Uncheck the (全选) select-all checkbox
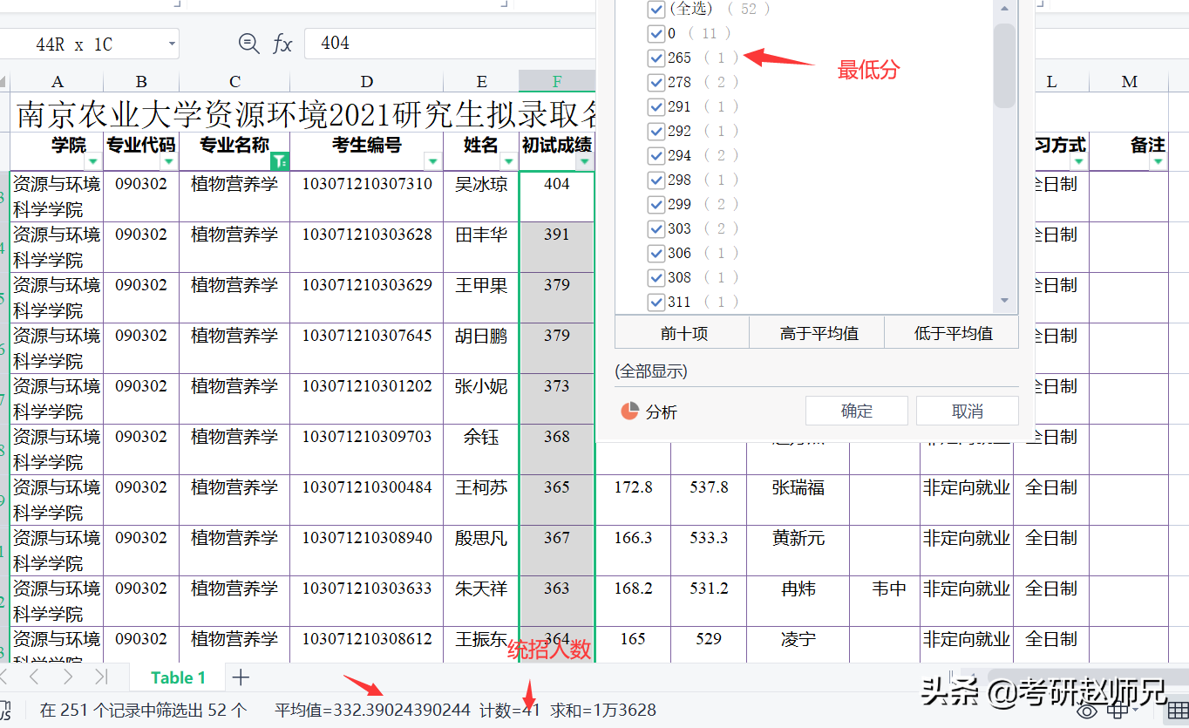 657,10
